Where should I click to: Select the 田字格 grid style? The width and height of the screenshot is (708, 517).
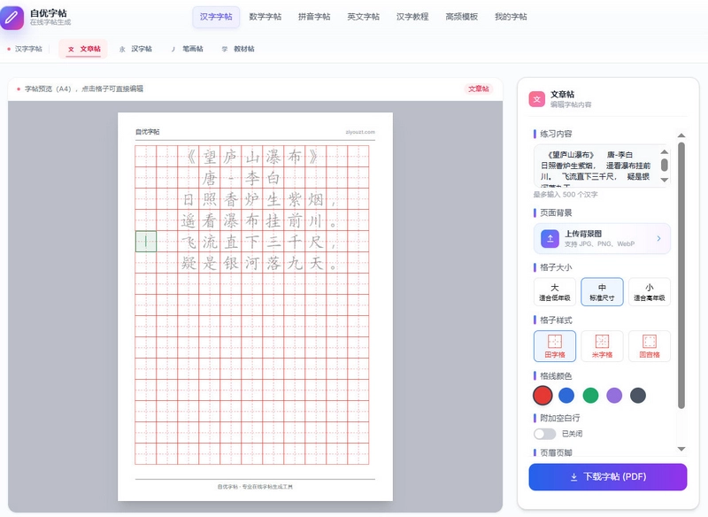click(555, 346)
